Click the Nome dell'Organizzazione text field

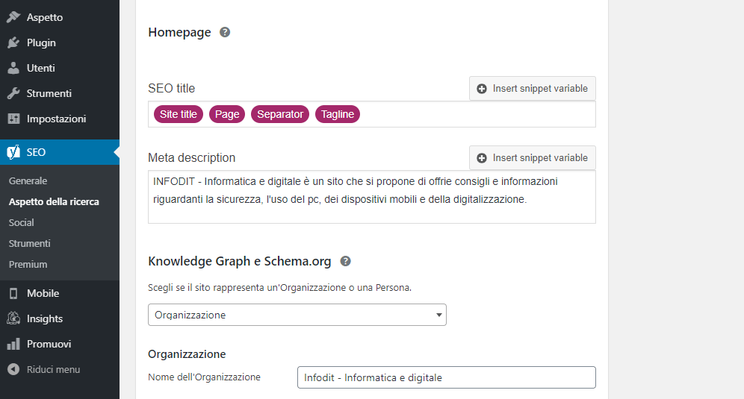point(446,377)
